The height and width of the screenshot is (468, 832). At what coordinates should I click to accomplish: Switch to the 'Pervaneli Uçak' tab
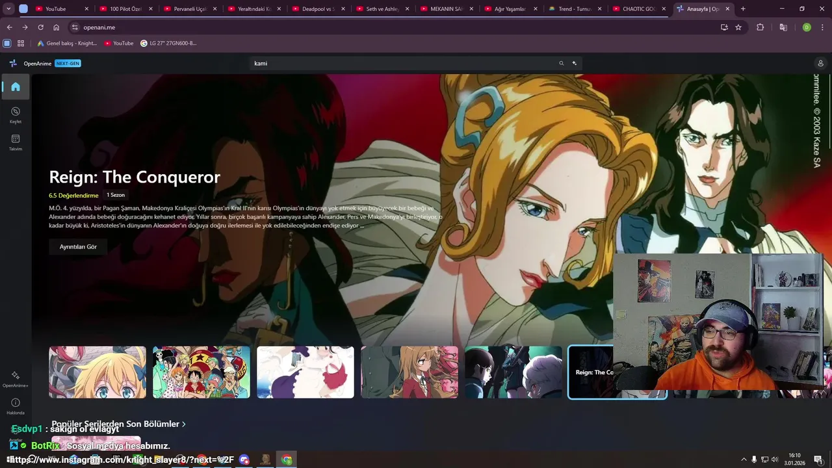(190, 9)
